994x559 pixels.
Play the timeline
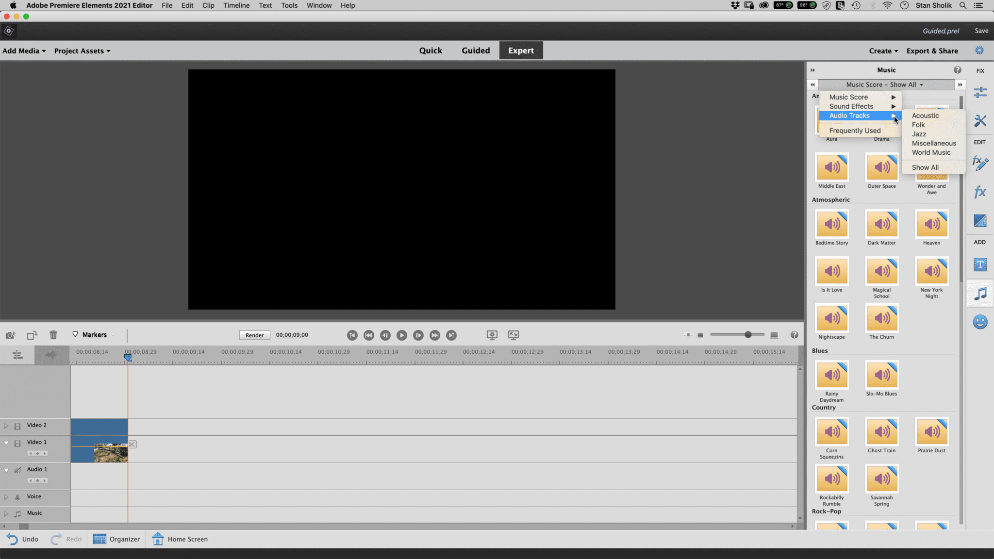pos(401,335)
